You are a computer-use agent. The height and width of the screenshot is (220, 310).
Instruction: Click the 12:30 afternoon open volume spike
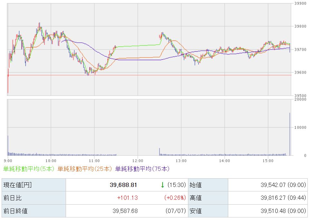tap(160, 152)
